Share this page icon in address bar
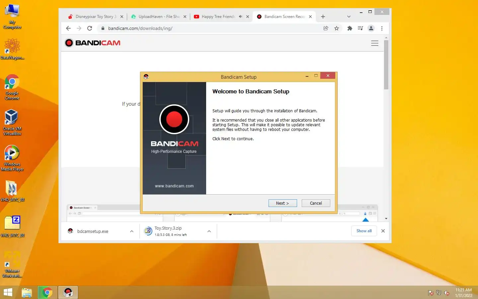The image size is (478, 299). click(326, 28)
